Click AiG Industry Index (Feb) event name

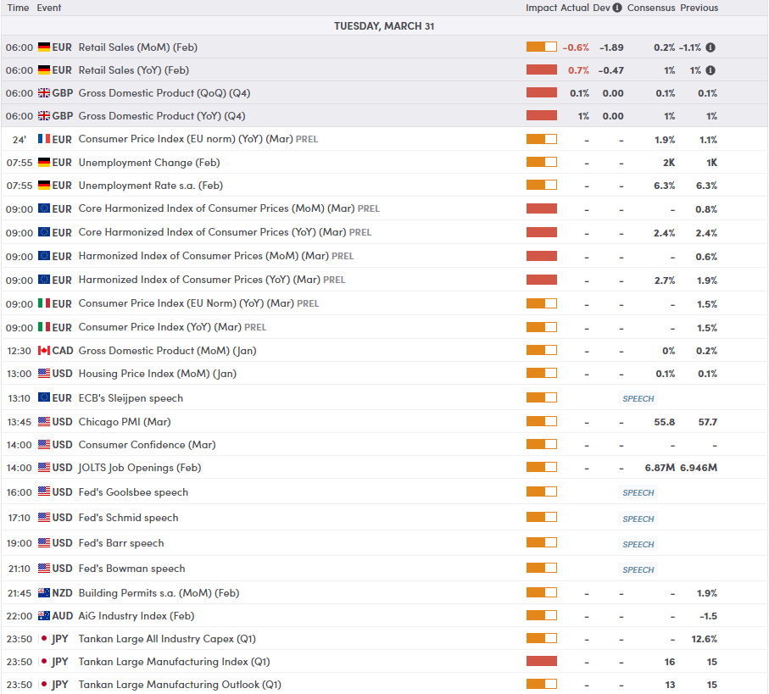pyautogui.click(x=137, y=616)
